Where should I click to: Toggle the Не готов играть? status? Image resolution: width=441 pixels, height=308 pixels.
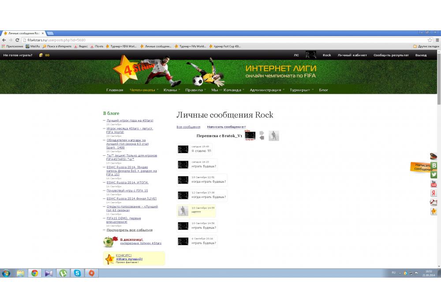tap(18, 55)
